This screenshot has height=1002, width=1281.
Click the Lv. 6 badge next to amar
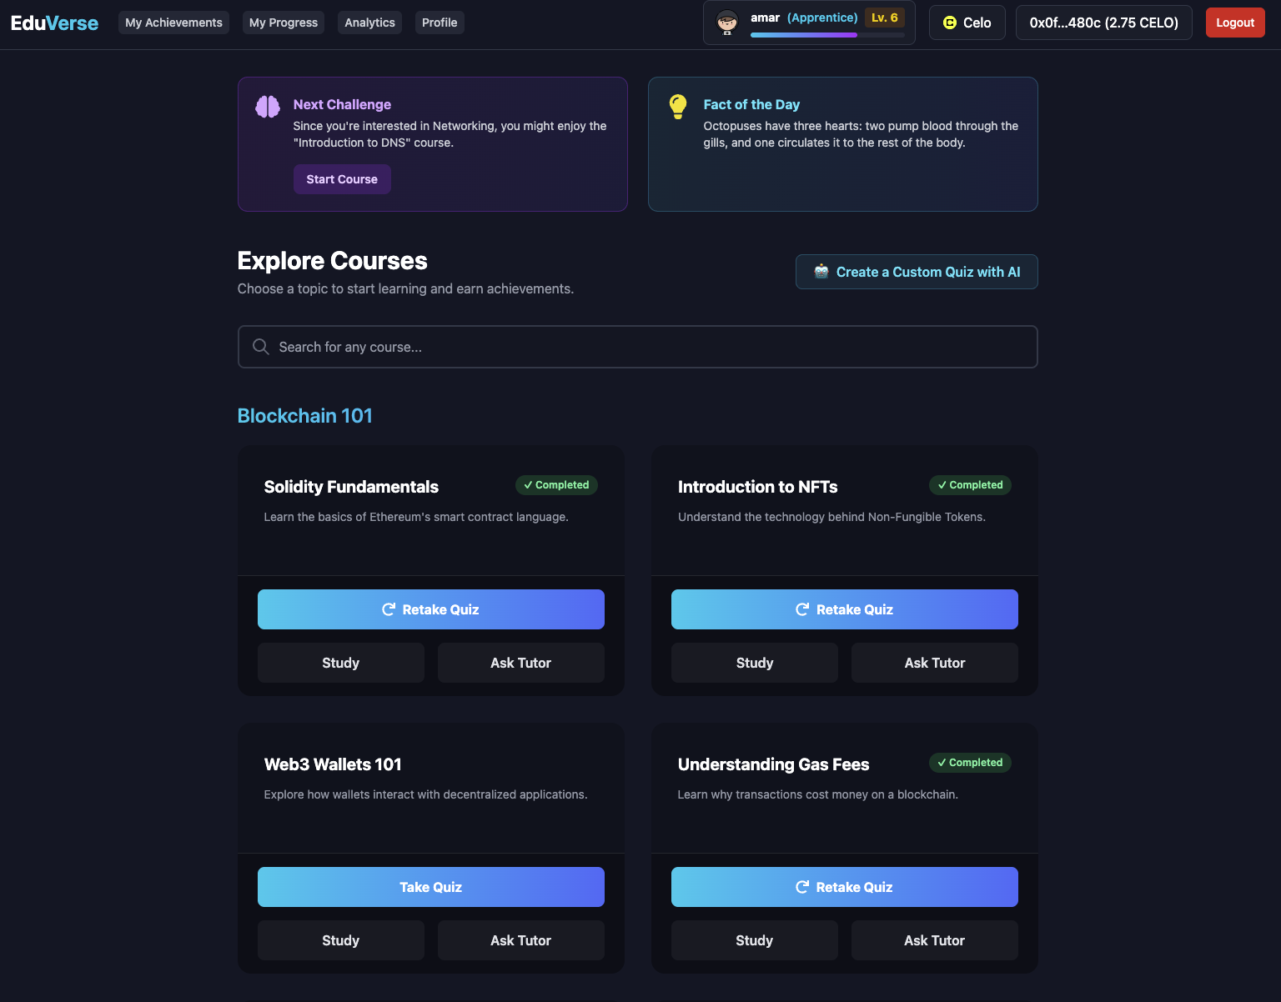[x=884, y=17]
